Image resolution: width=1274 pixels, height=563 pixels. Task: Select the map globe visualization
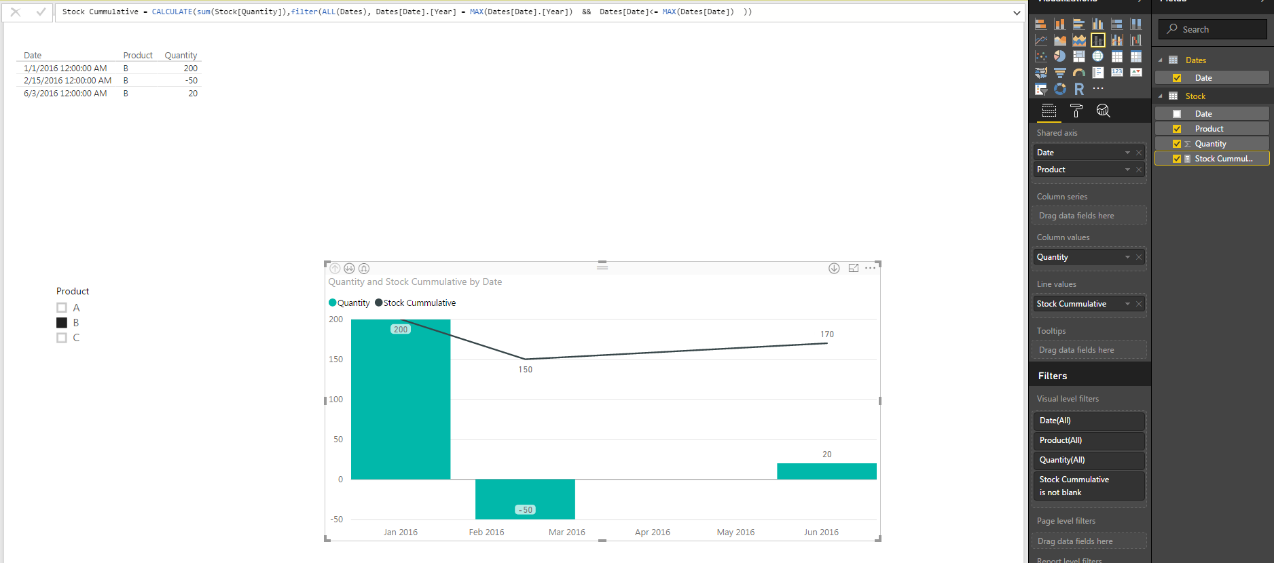point(1097,56)
